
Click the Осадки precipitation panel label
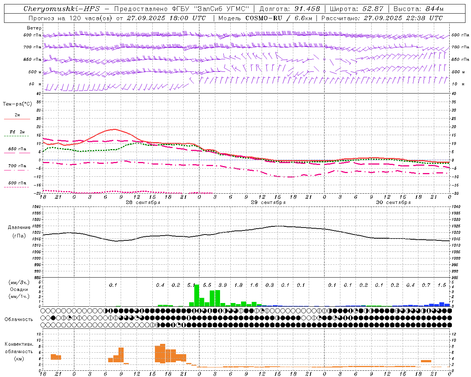19,289
